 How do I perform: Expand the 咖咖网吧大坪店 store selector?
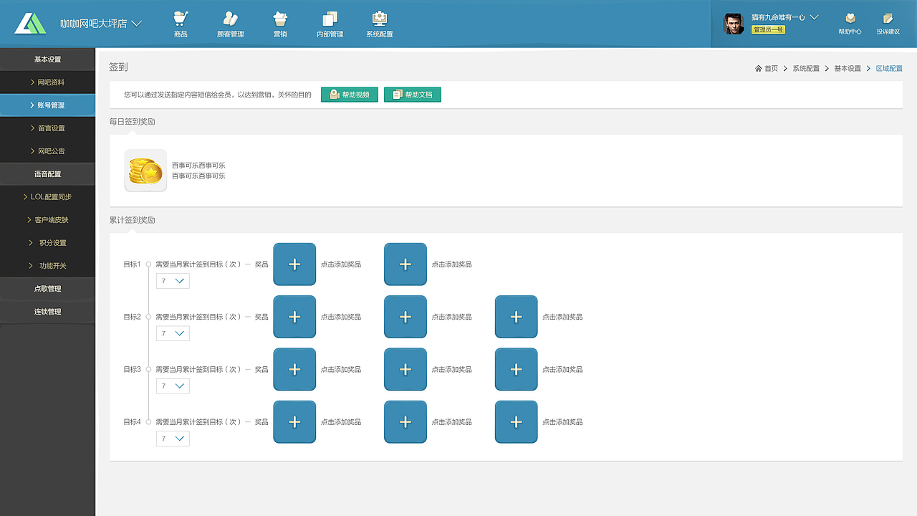click(x=101, y=24)
